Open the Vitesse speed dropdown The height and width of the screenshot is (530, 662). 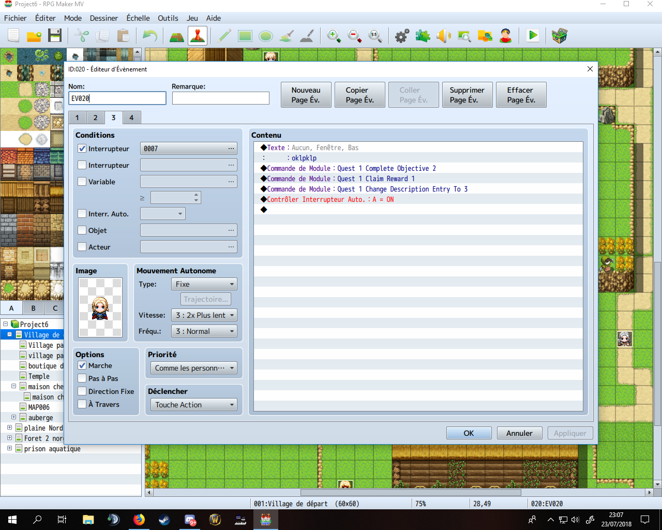tap(204, 315)
